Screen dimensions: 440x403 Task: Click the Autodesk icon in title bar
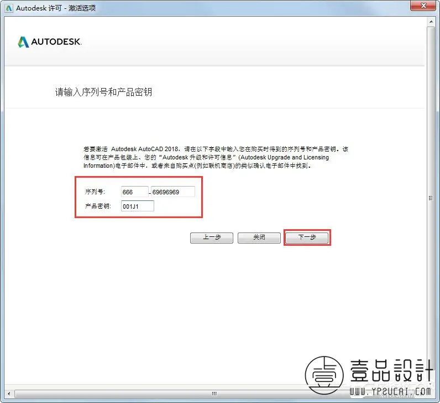tap(9, 8)
